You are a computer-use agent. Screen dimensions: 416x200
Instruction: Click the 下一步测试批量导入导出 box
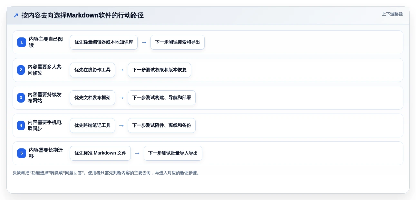point(173,153)
